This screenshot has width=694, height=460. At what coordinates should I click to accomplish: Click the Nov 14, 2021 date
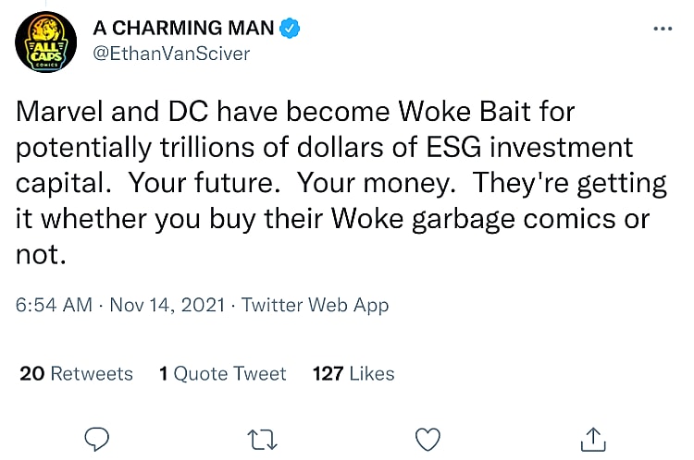click(x=165, y=305)
